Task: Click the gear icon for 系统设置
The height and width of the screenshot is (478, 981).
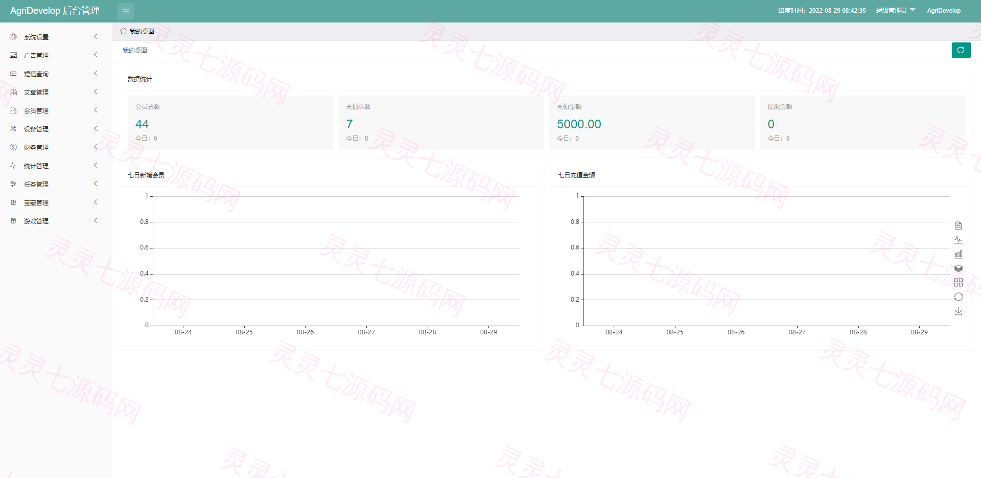Action: pos(13,37)
